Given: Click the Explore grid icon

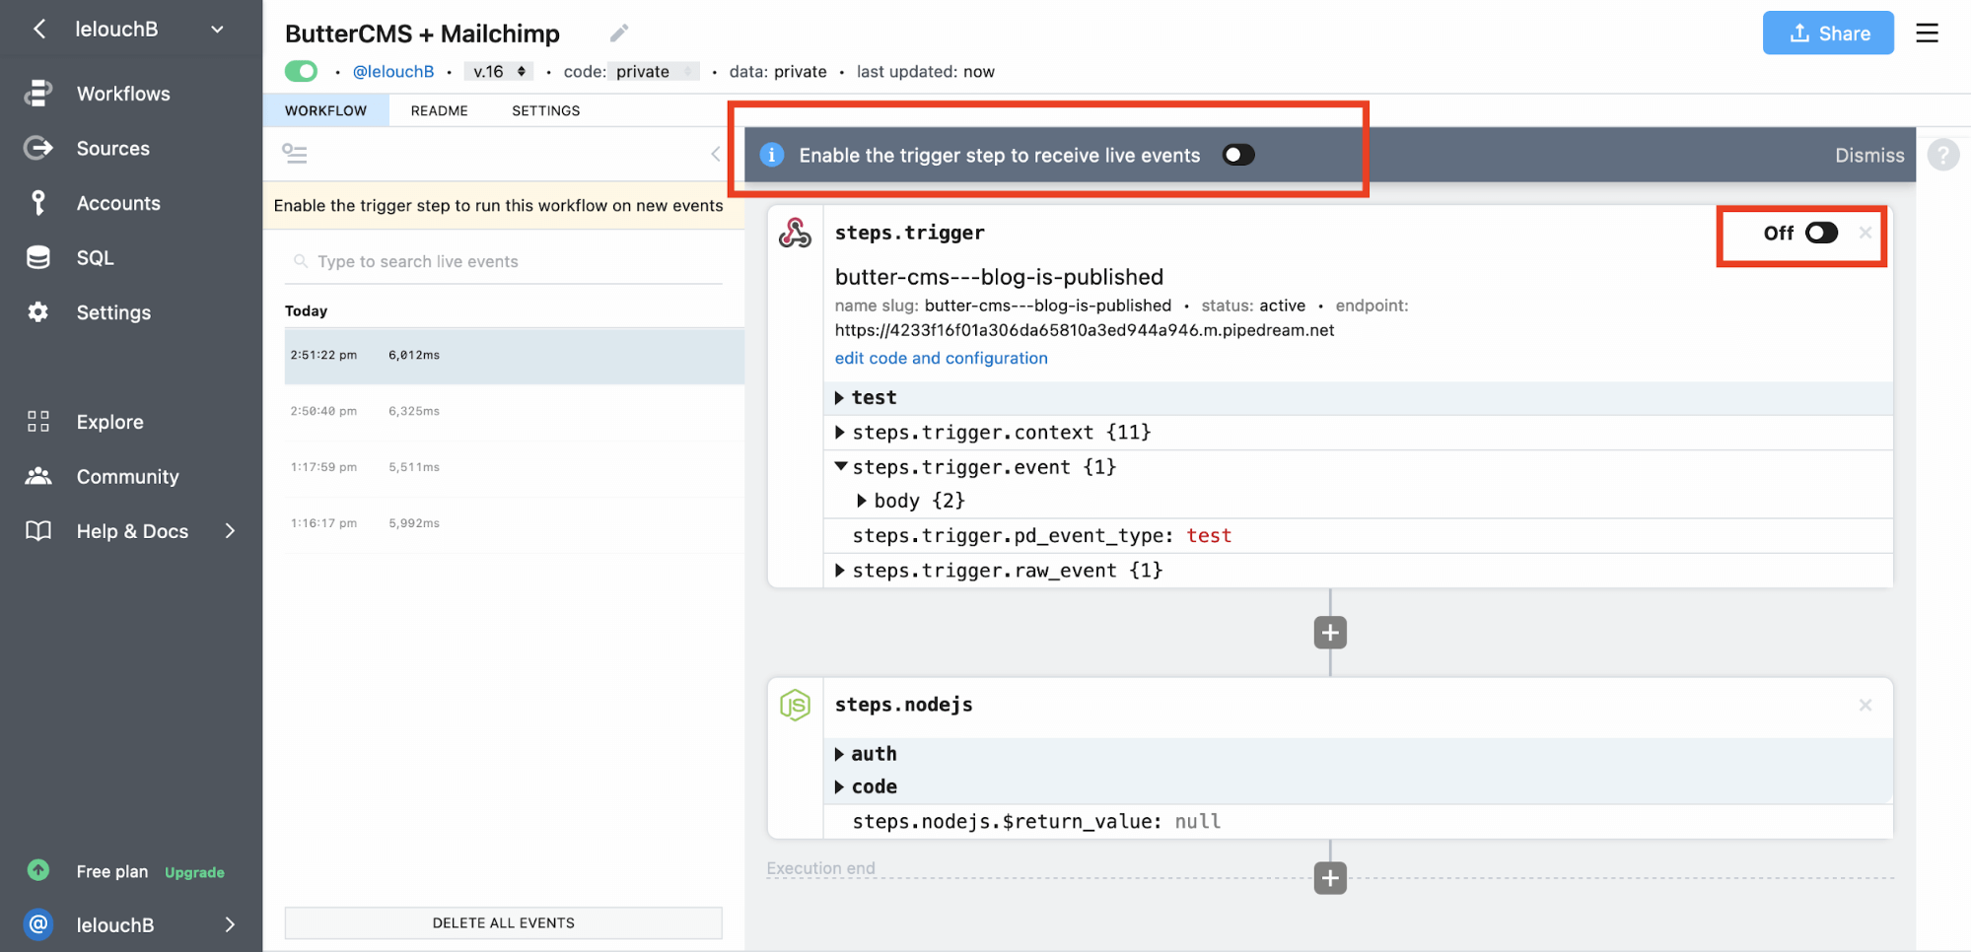Looking at the screenshot, I should coord(38,422).
